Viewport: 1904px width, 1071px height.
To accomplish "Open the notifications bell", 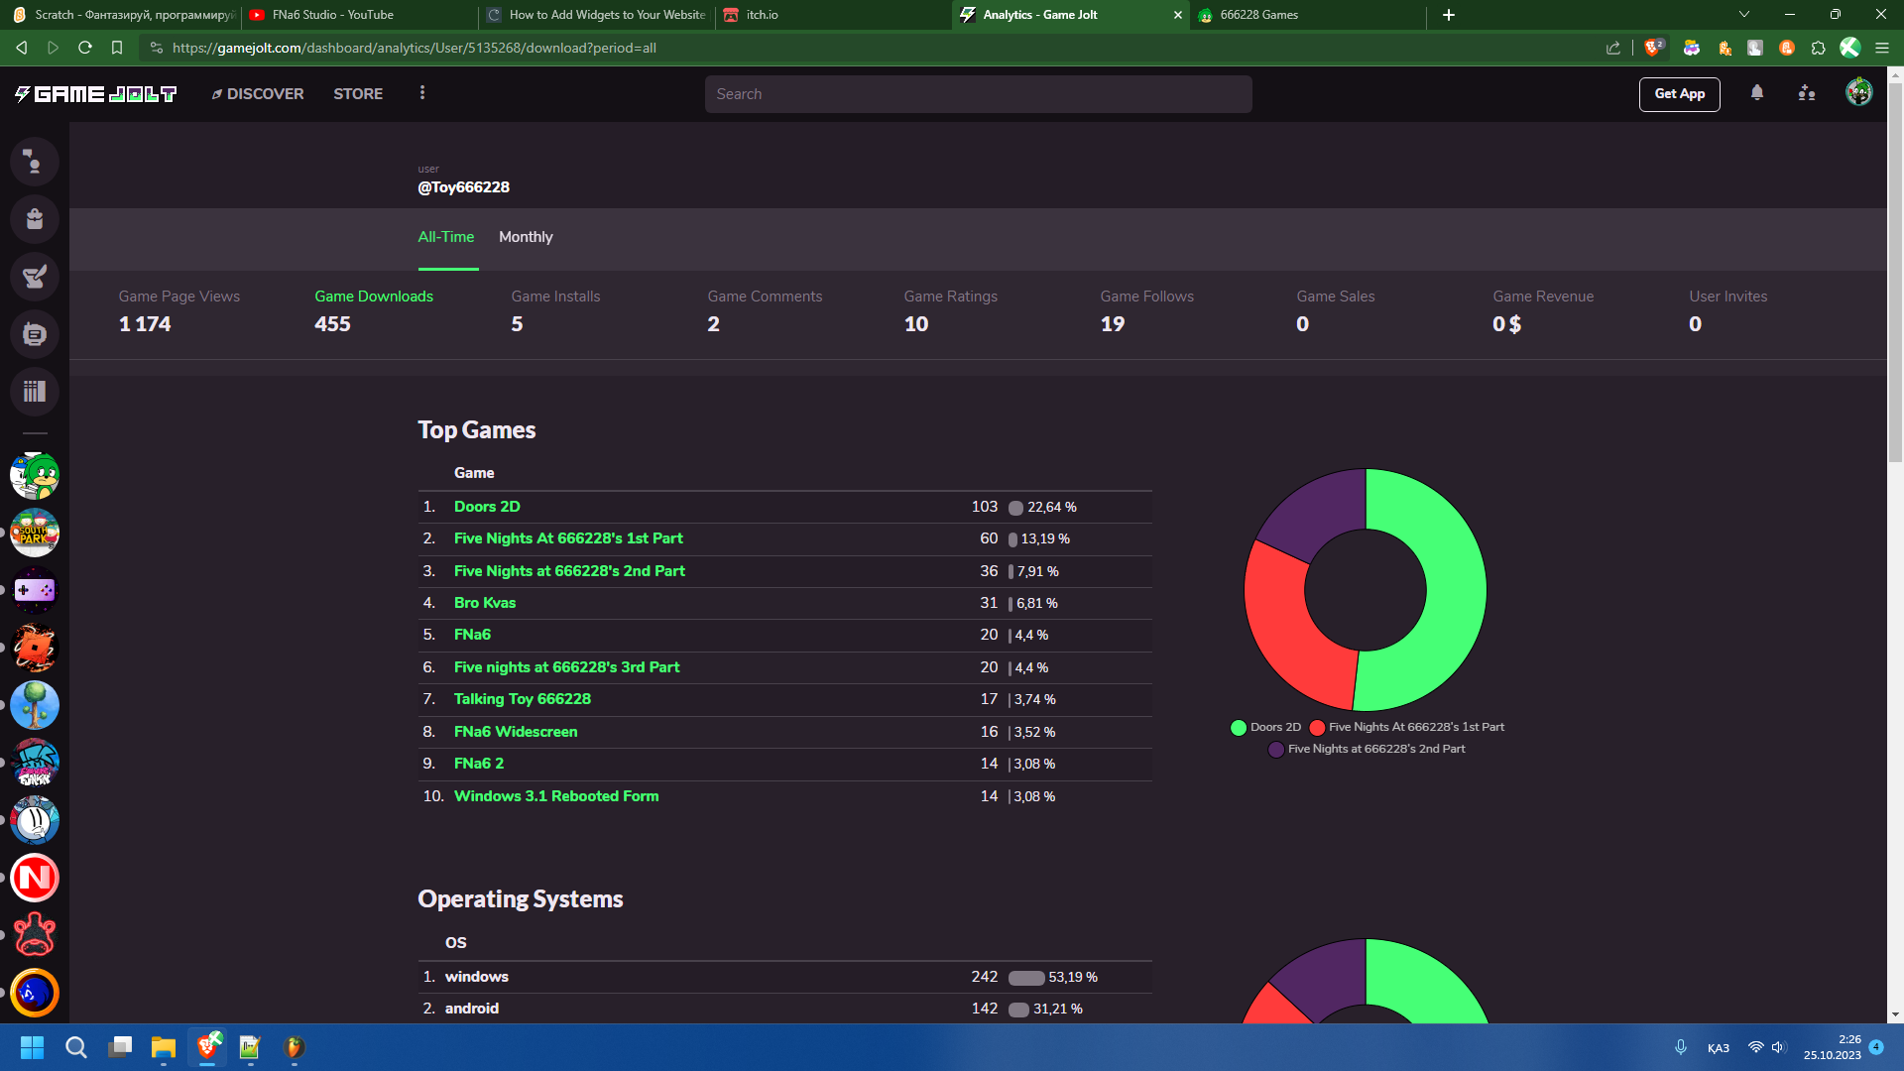I will 1757,93.
